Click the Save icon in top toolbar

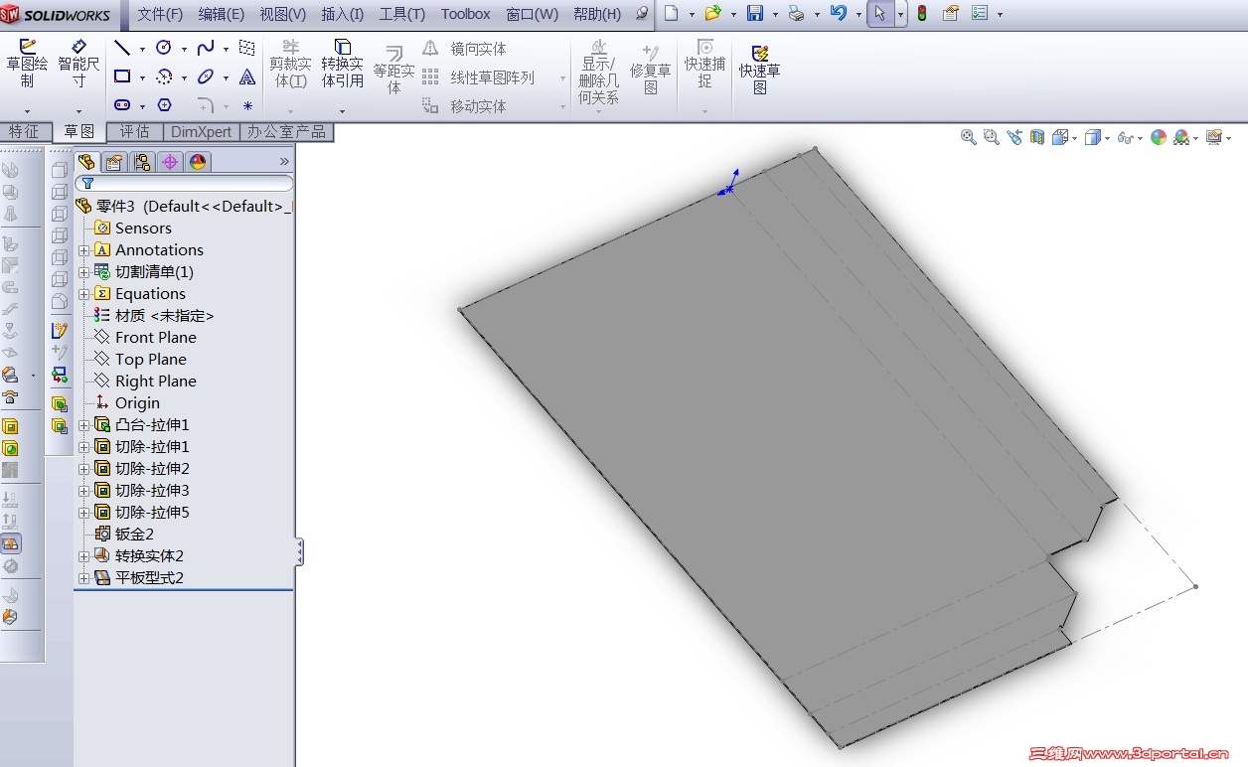click(x=755, y=14)
